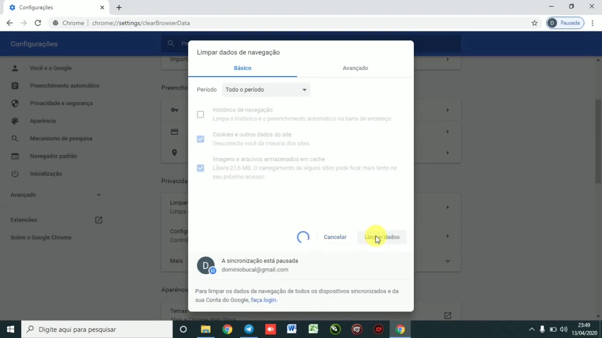Close the Configurações tab
This screenshot has height=338, width=602.
pos(102,8)
